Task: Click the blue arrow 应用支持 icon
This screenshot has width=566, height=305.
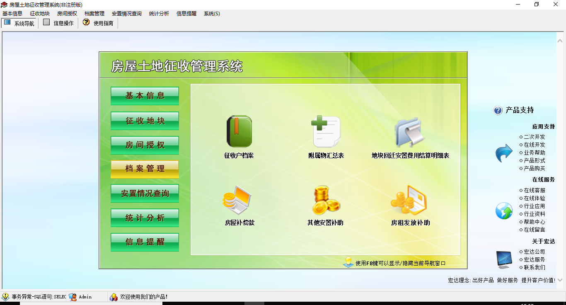Action: 504,153
